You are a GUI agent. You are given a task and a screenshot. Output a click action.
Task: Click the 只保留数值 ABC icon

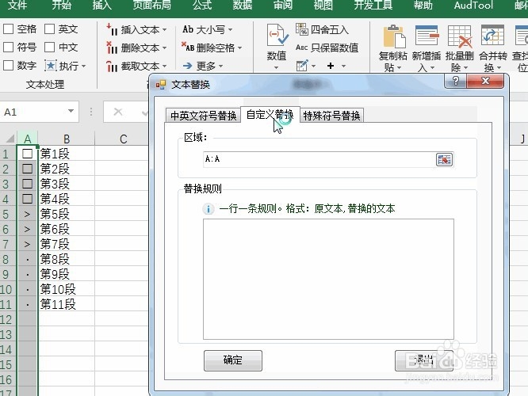302,48
